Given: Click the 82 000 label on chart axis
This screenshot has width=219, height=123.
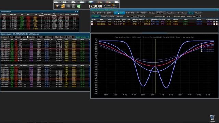Looking at the screenshot, I should point(152,95).
